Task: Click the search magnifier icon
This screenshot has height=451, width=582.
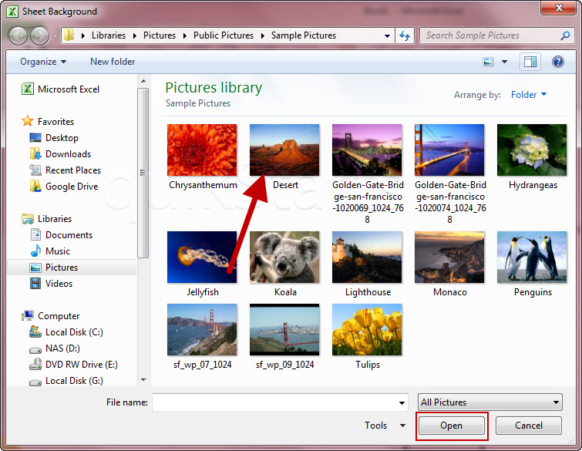Action: [565, 35]
